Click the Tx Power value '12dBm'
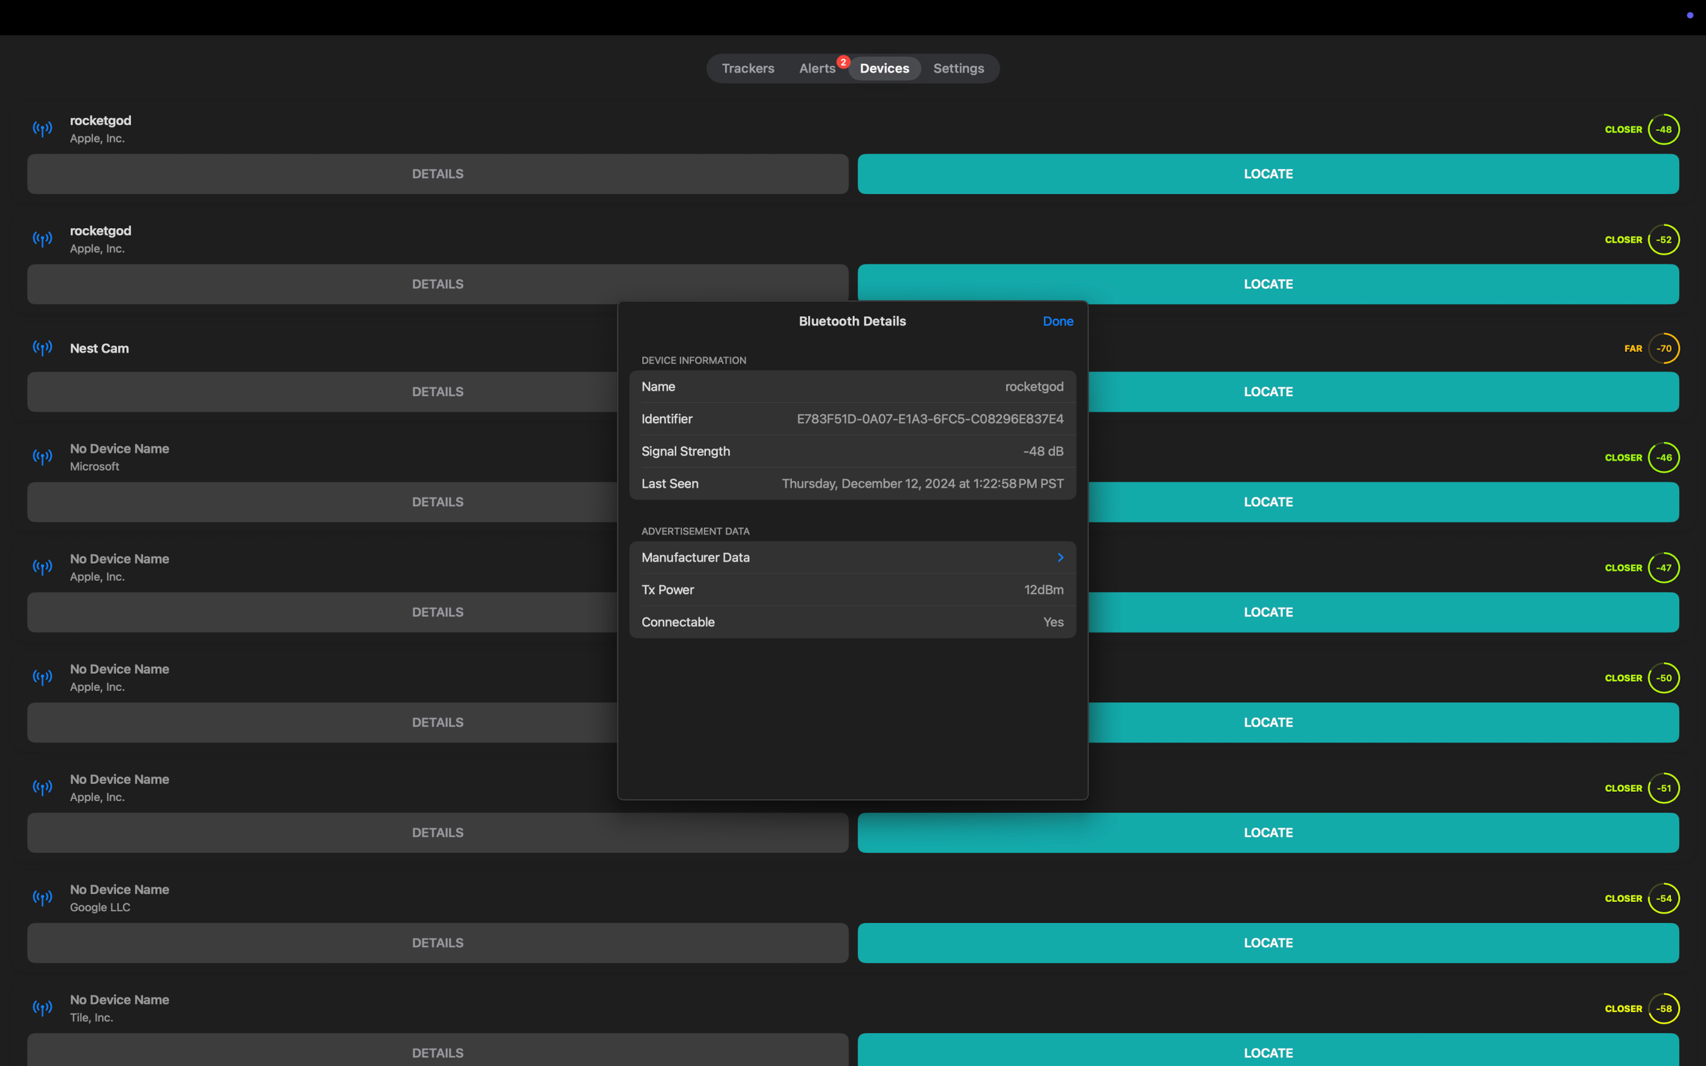This screenshot has width=1706, height=1066. 1044,590
